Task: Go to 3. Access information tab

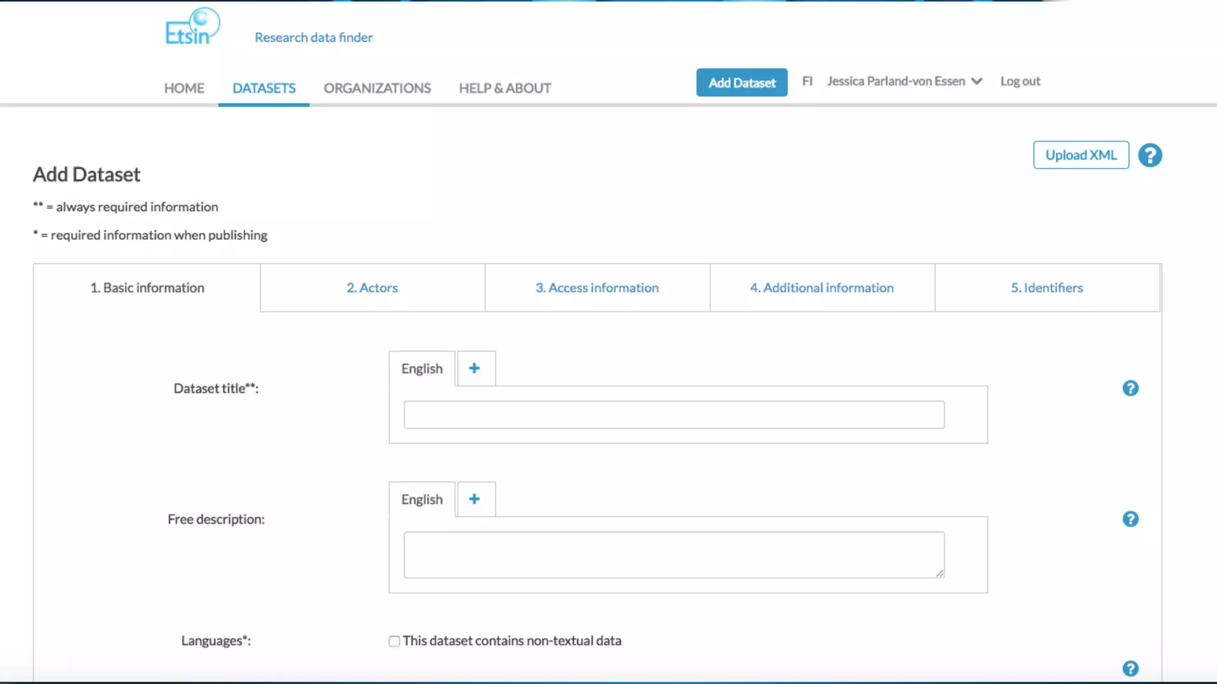Action: [x=597, y=288]
